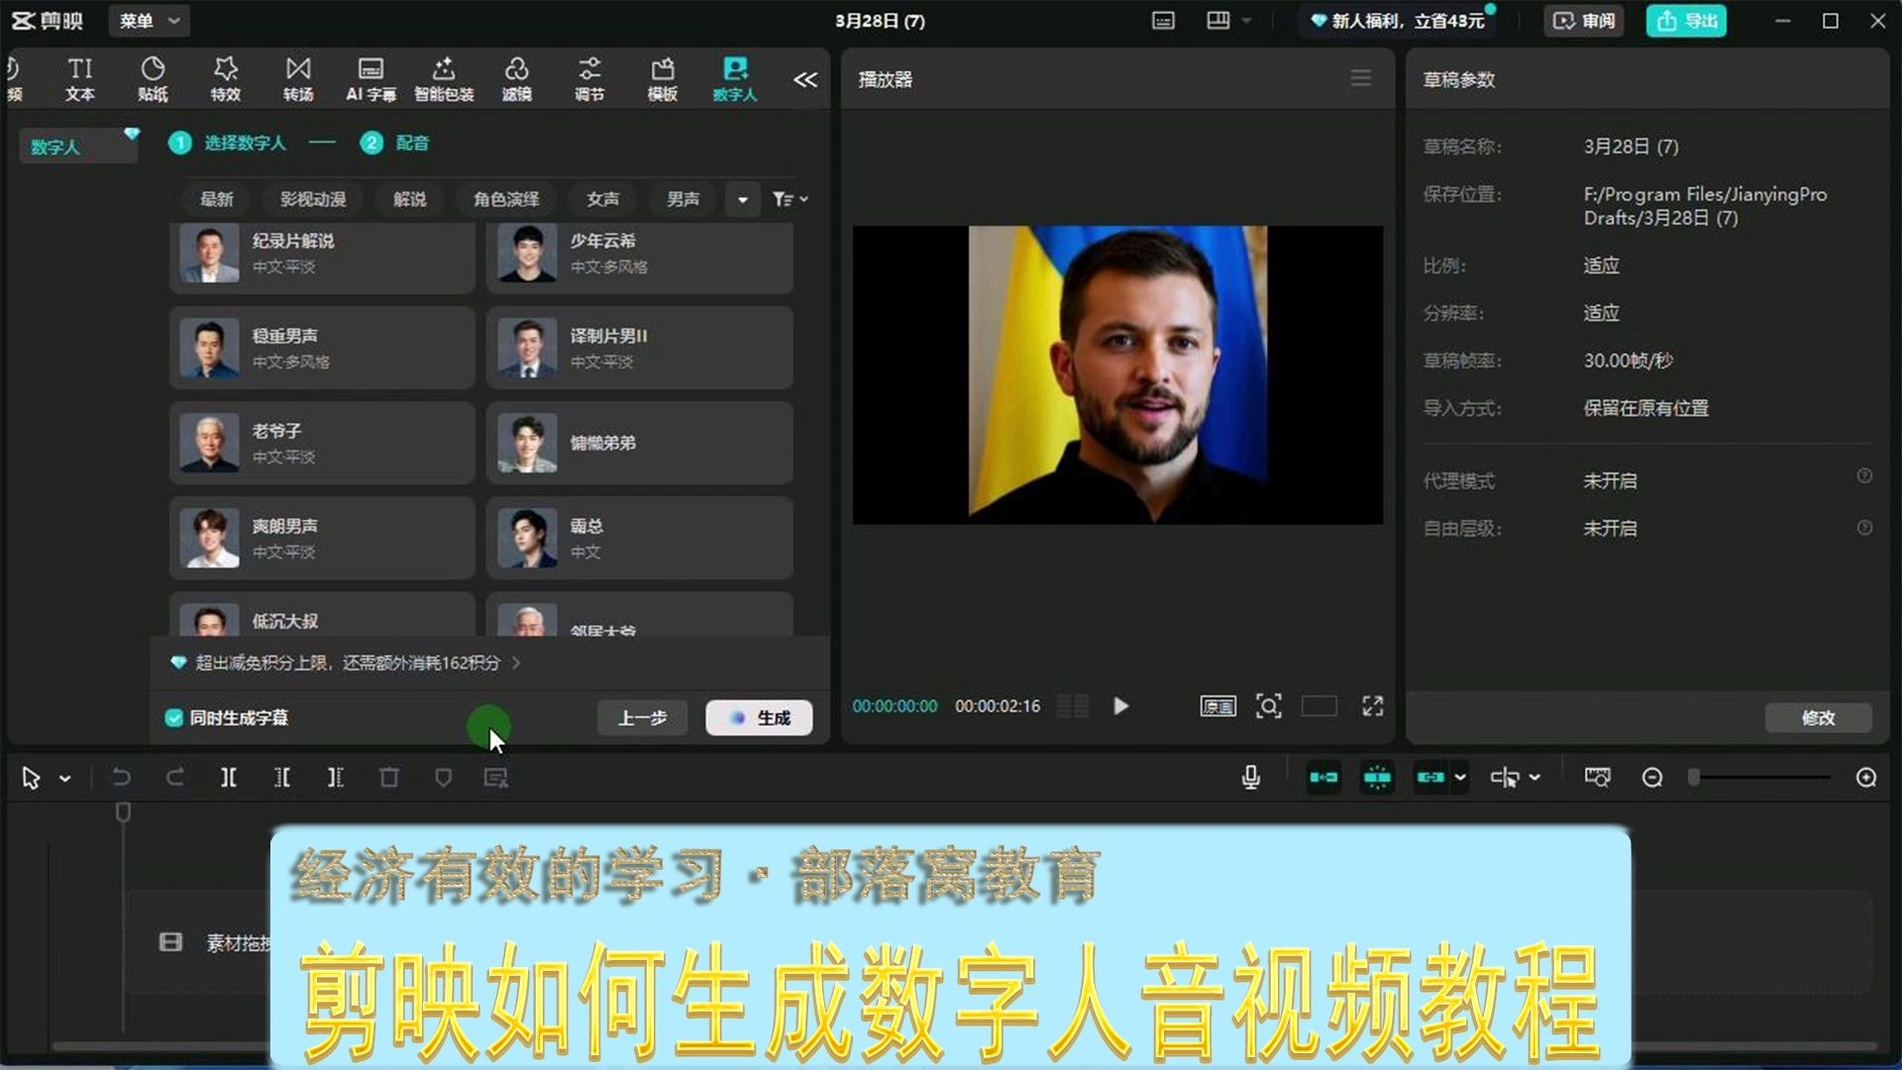Screen dimensions: 1902x1070
Task: Open the 调节 adjustment panel
Action: [x=589, y=79]
